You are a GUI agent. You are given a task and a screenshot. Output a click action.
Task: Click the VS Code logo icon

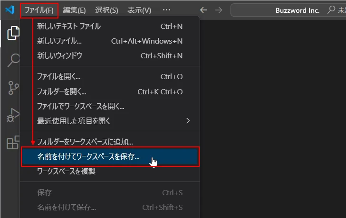tap(10, 9)
